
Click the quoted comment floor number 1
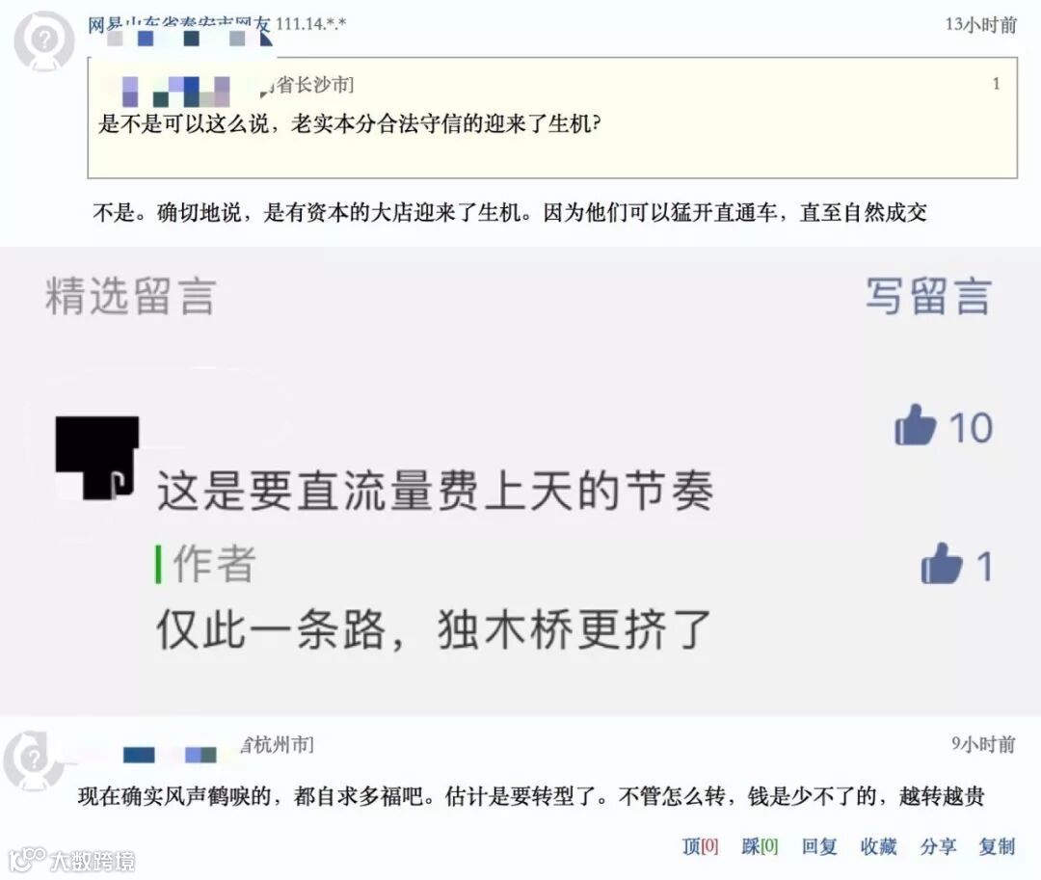click(996, 84)
